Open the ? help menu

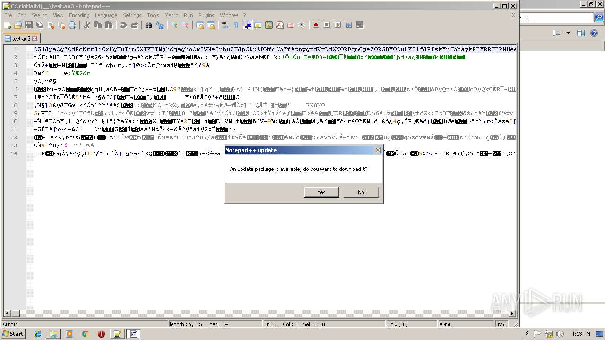tap(244, 15)
